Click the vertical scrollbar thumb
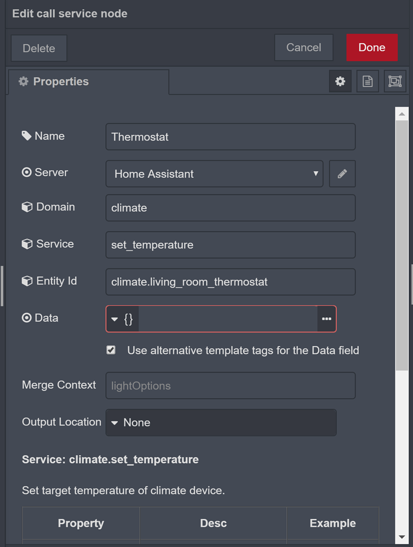 pos(402,245)
